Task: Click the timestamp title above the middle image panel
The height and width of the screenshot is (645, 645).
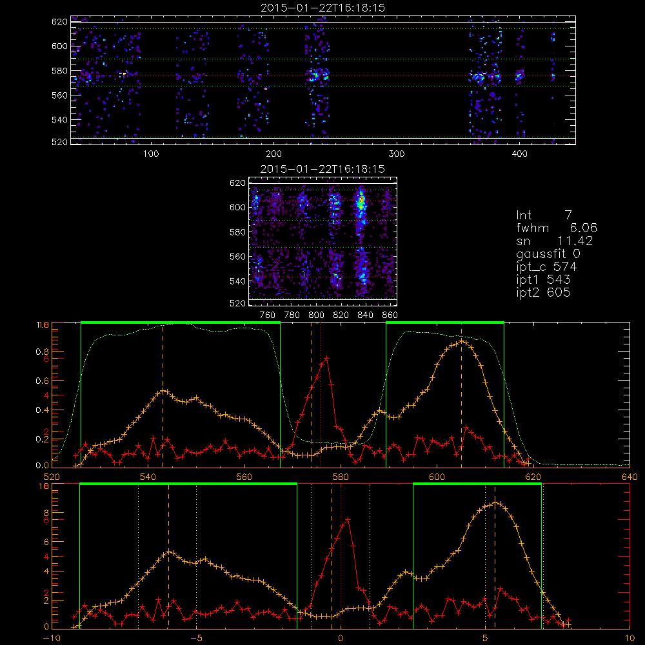Action: (322, 169)
